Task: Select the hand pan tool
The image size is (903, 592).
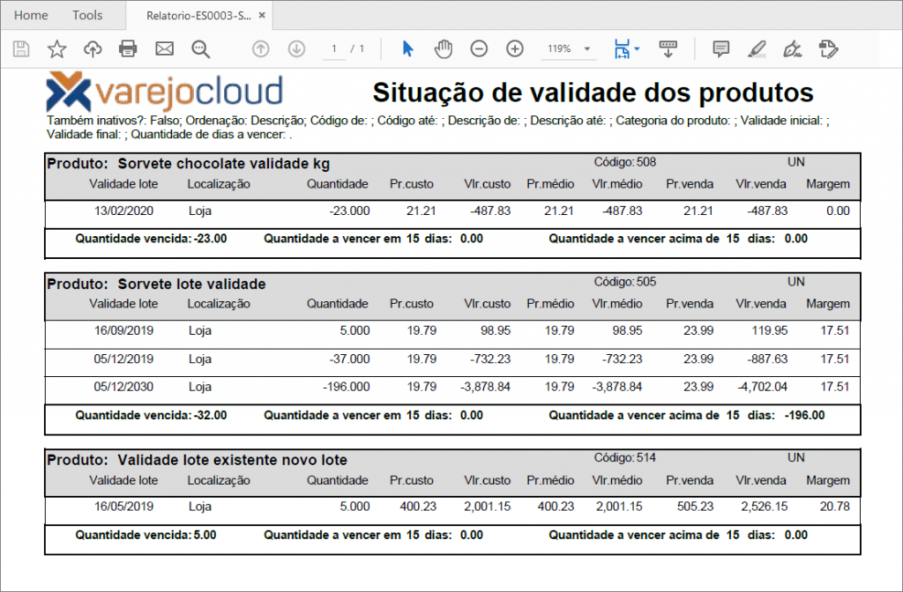Action: click(443, 48)
